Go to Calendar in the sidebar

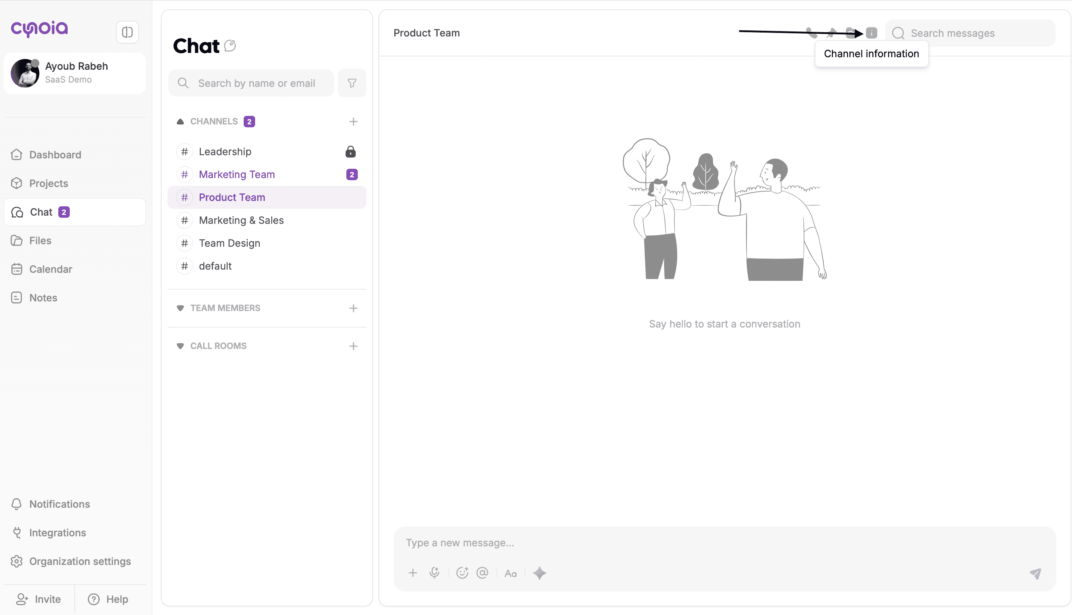click(x=50, y=269)
